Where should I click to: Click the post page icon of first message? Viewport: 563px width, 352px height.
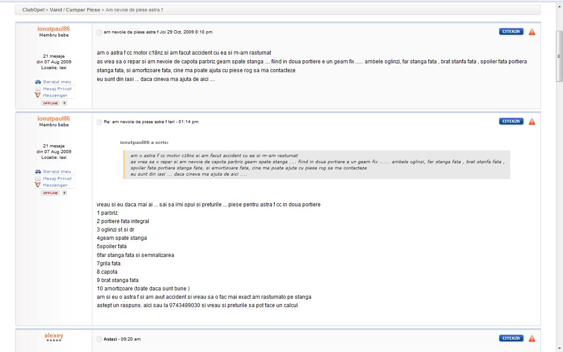pyautogui.click(x=99, y=32)
